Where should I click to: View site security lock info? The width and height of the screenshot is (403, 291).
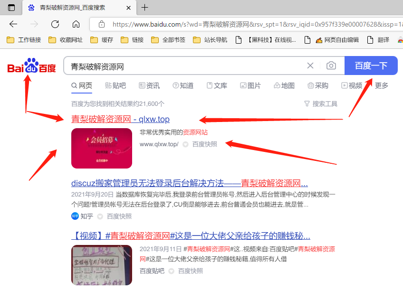tap(102, 24)
